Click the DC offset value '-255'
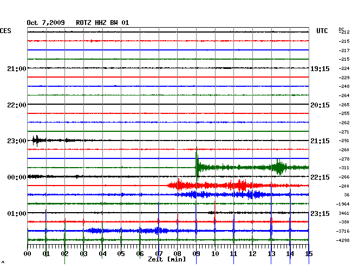352x268 pixels. (344, 113)
